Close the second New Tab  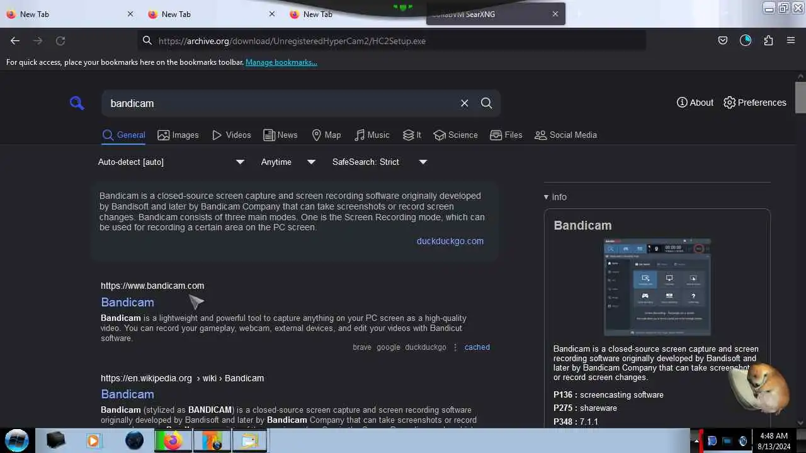tap(272, 14)
